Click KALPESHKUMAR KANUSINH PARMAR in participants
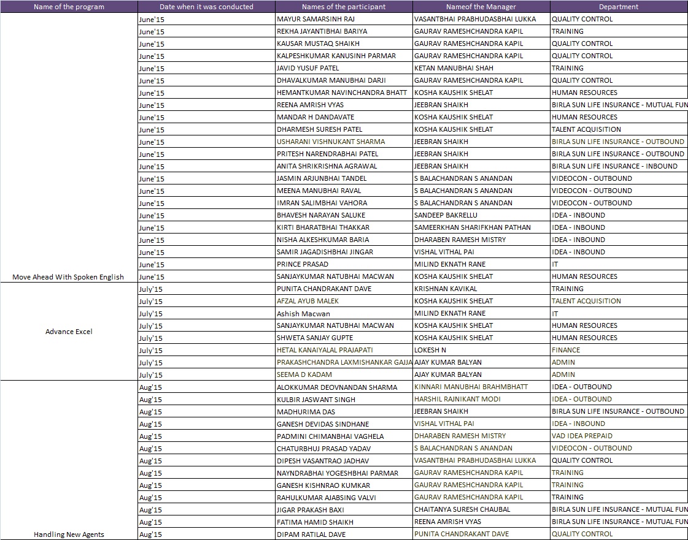 coord(344,56)
